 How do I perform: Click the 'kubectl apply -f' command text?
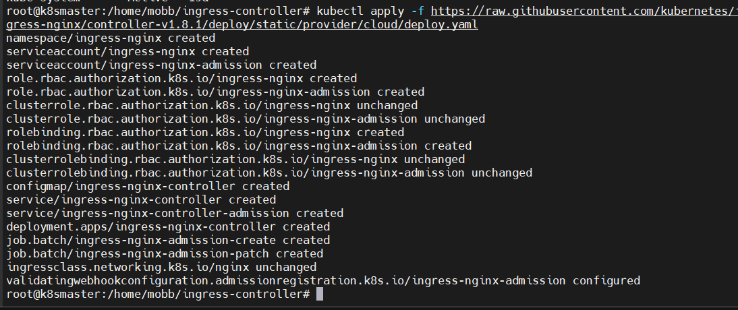(370, 11)
